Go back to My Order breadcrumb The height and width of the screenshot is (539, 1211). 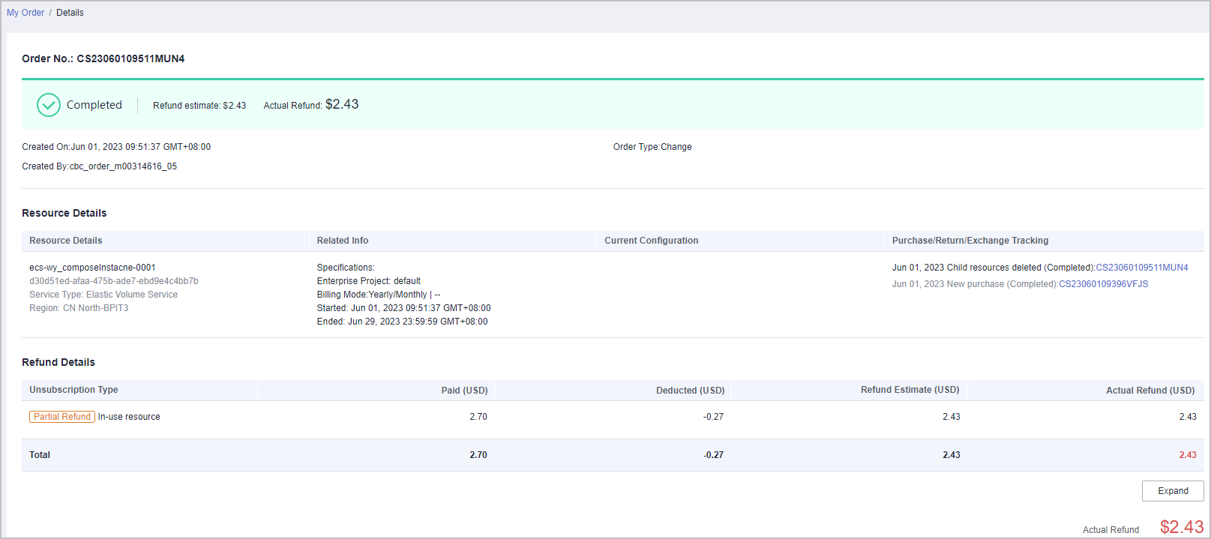25,13
